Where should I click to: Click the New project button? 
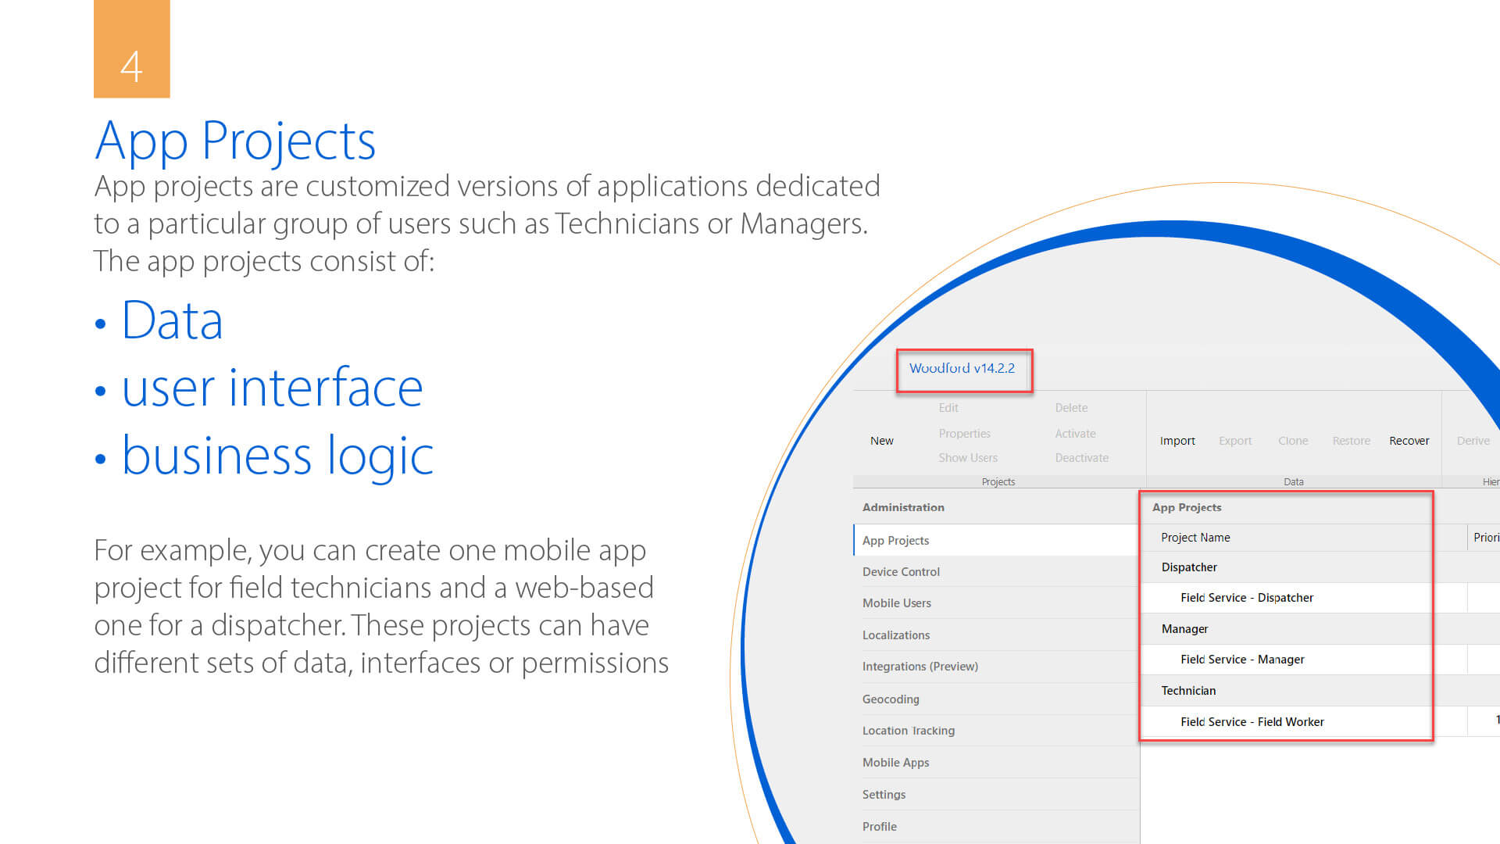coord(881,441)
